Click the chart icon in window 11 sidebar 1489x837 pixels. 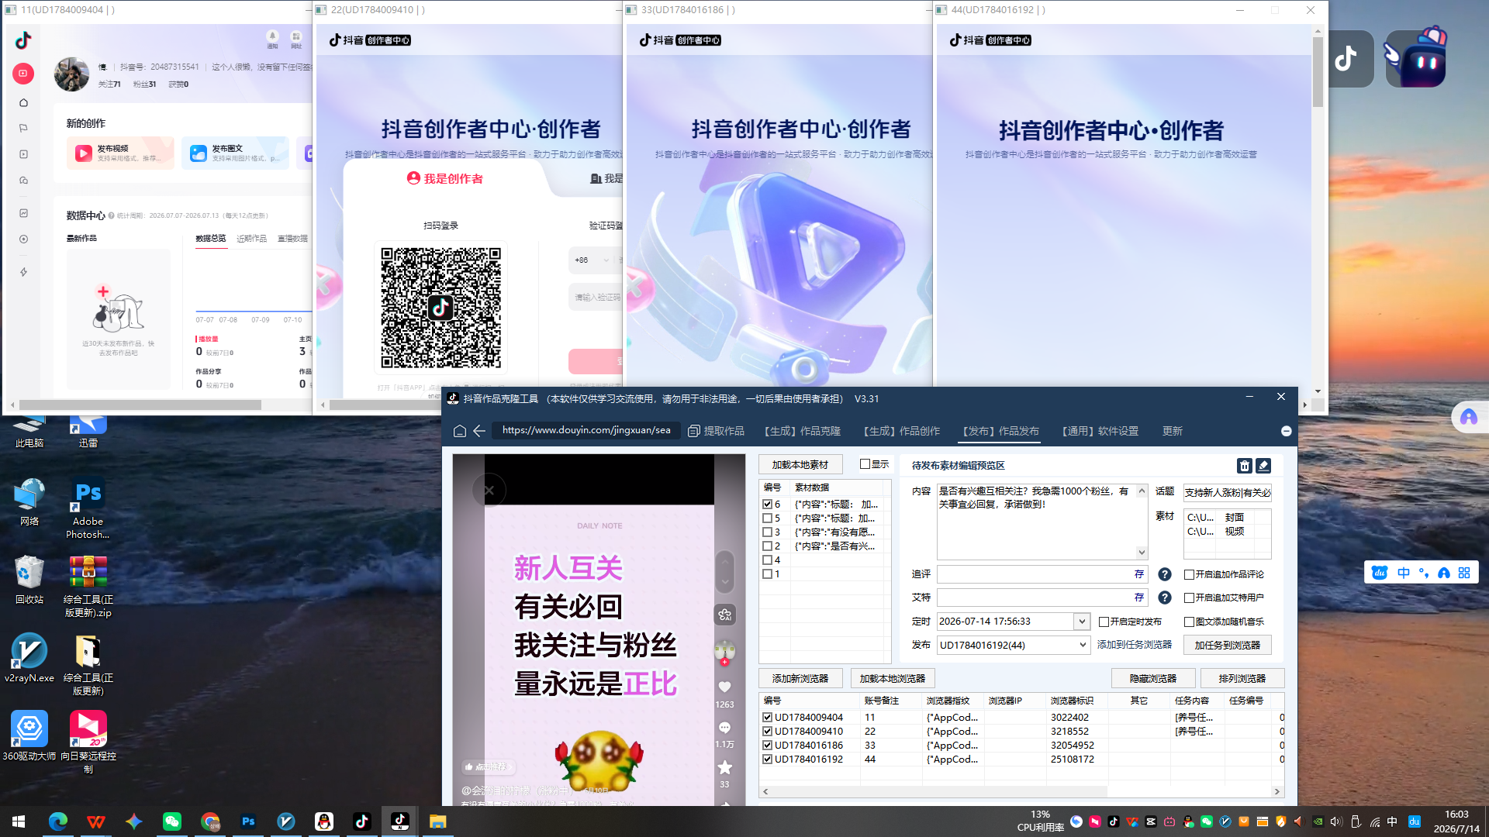tap(23, 213)
